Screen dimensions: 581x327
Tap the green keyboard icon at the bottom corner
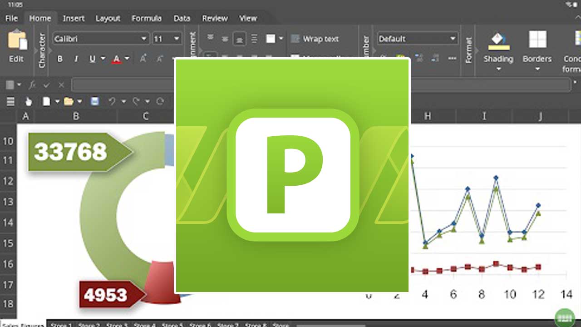pyautogui.click(x=565, y=317)
